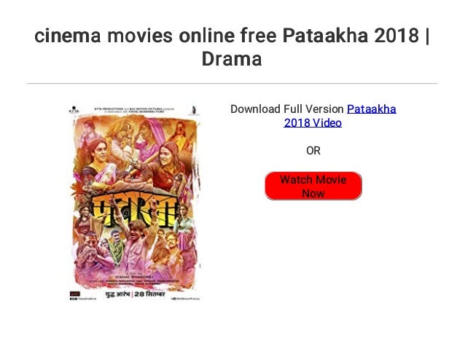465x349 pixels.
Task: Click the production credits text atop the poster
Action: point(134,110)
